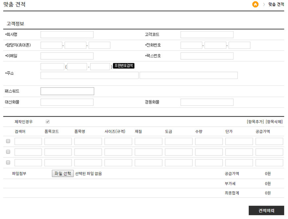Select the 이메일 input box
288x219 pixels.
67,56
